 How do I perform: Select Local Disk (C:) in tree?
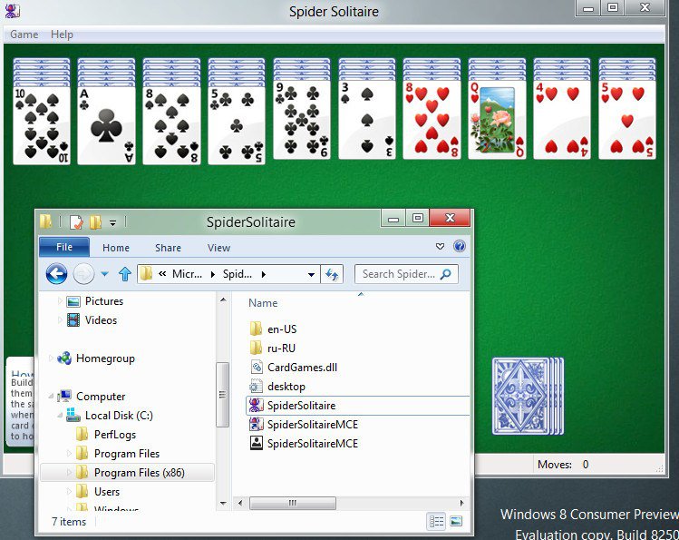tap(119, 416)
